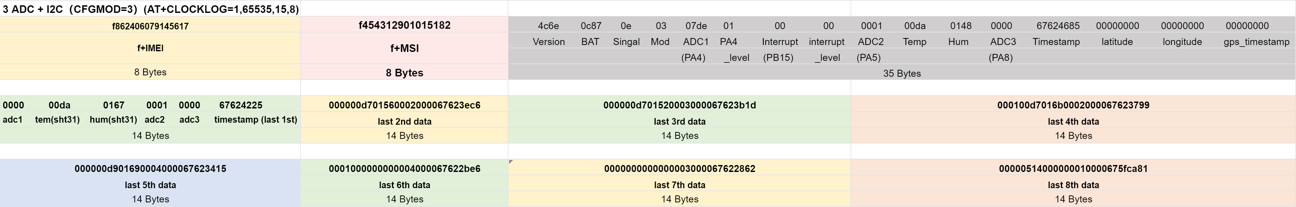
Task: Select the 'f+IMEI' cell
Action: 150,48
